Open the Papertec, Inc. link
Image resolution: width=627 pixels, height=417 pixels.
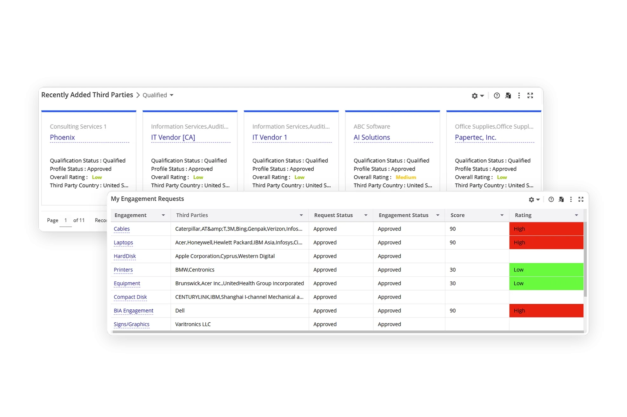tap(475, 137)
